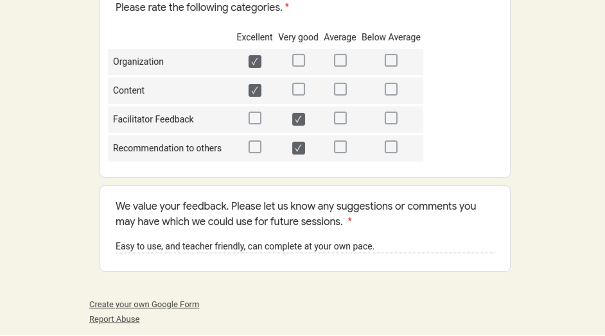
Task: Check Below Average for Organization
Action: click(x=391, y=60)
